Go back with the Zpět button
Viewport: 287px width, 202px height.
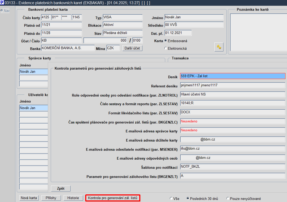click(x=61, y=188)
